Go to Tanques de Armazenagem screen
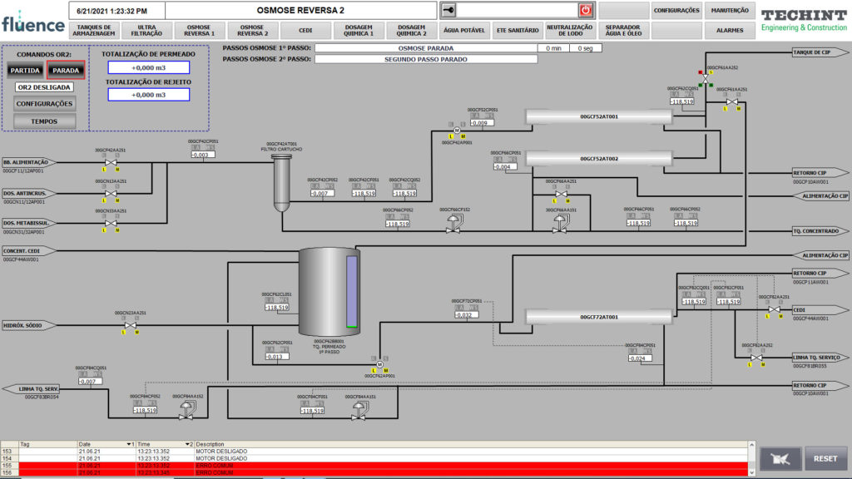The image size is (852, 479). click(x=94, y=31)
